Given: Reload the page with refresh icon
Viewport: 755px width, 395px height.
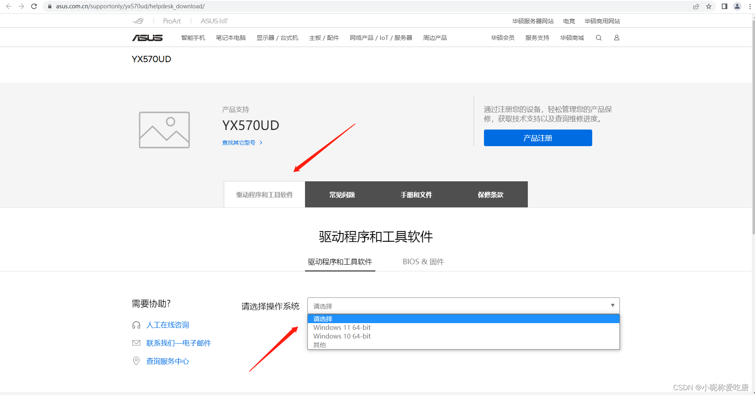Looking at the screenshot, I should click(34, 6).
